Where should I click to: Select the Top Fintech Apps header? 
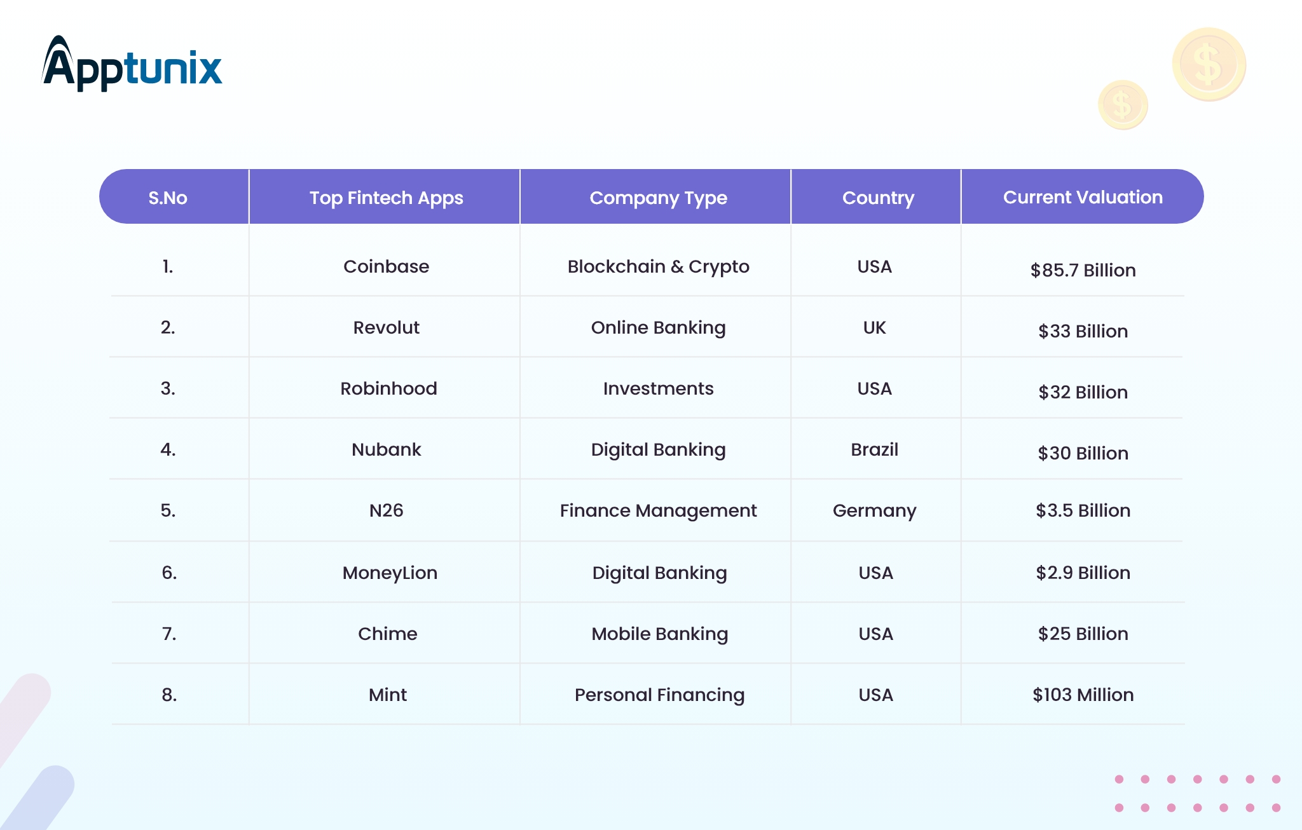(x=386, y=198)
